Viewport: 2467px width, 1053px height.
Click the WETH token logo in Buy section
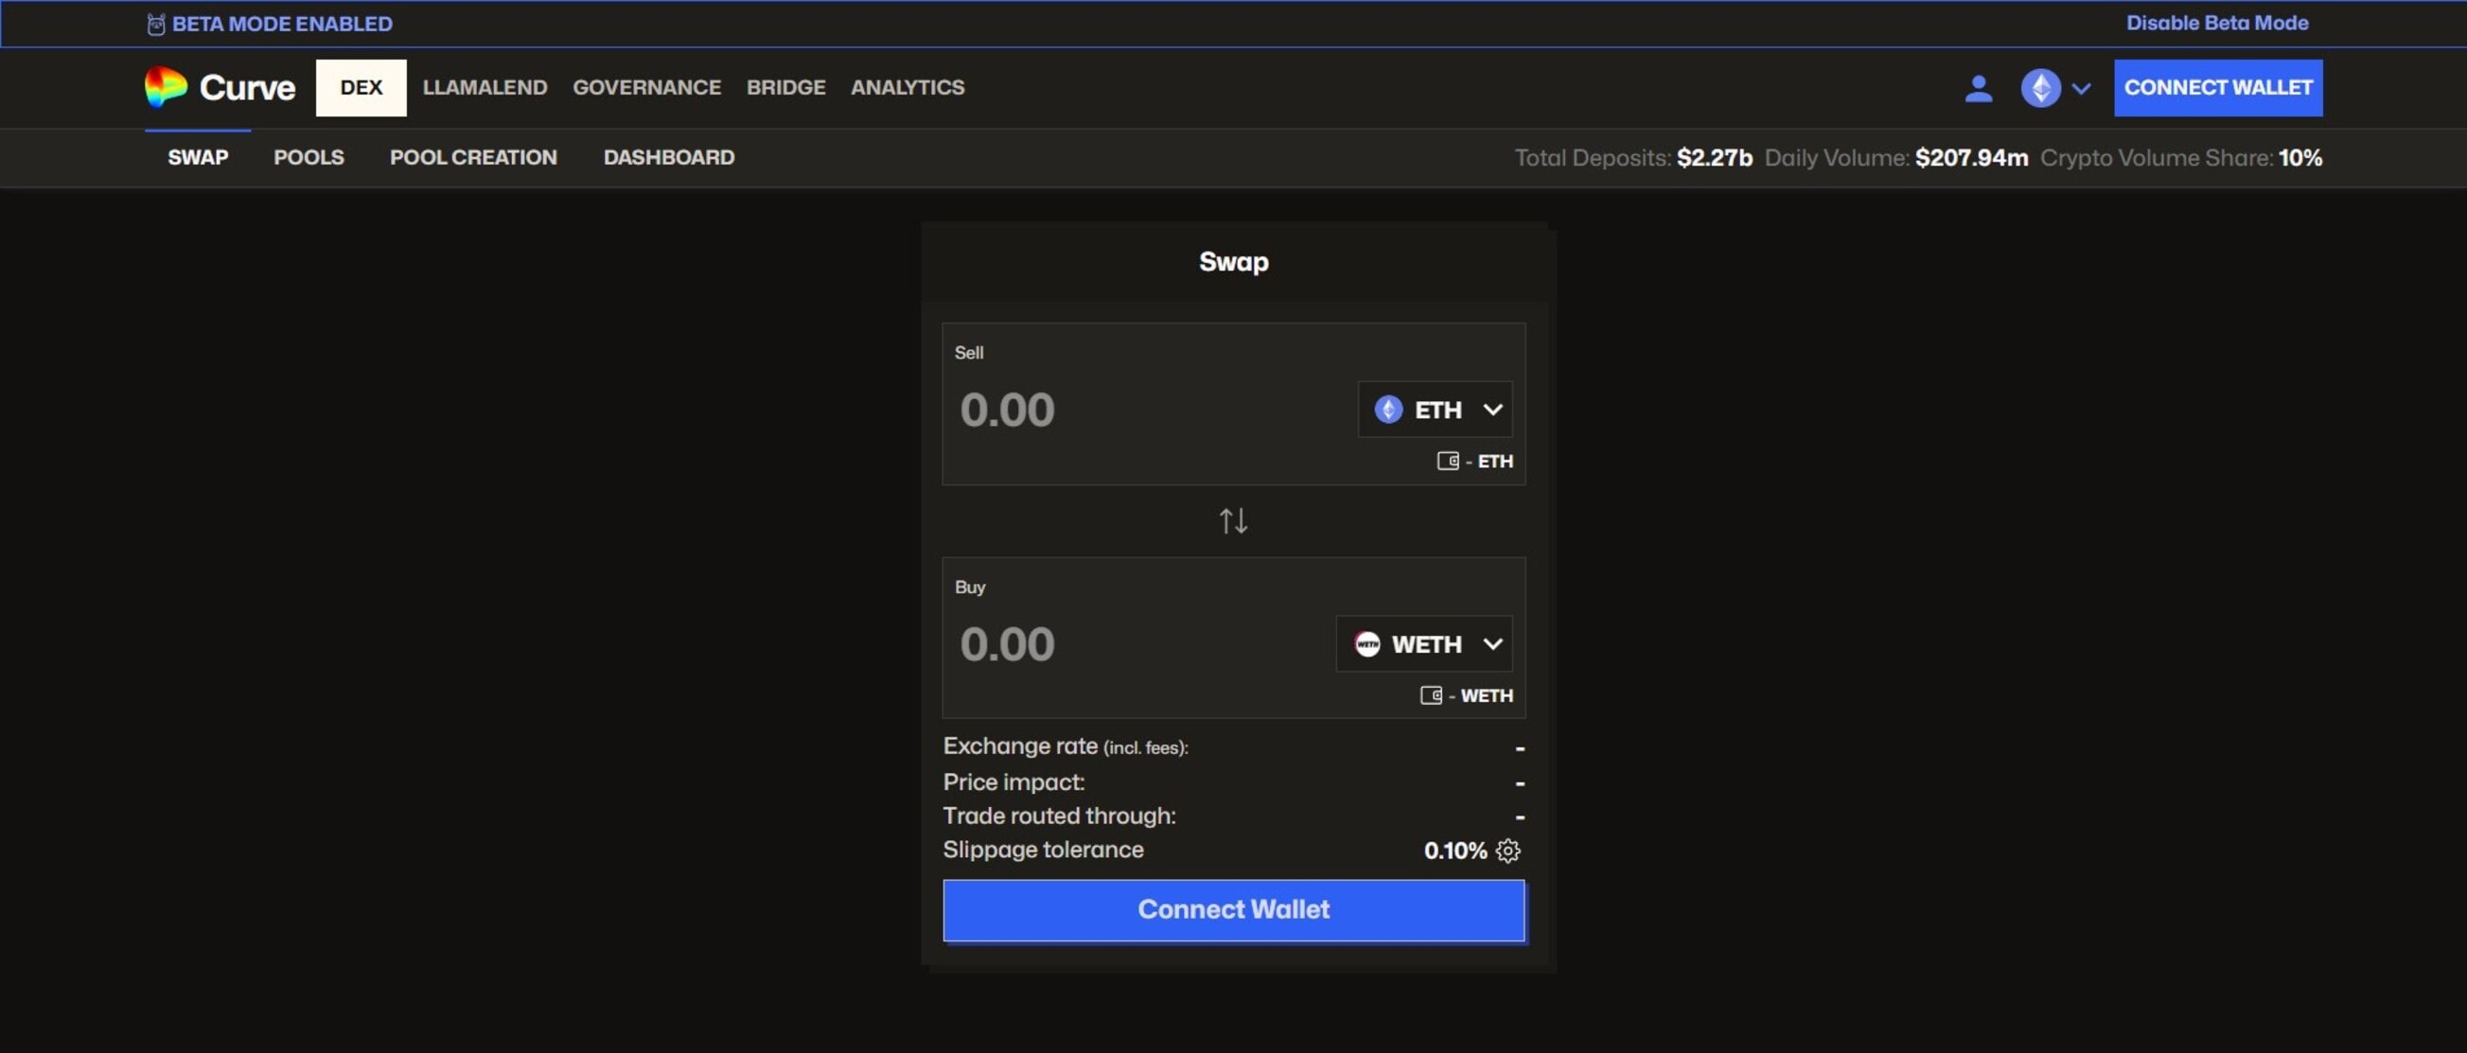(x=1366, y=644)
